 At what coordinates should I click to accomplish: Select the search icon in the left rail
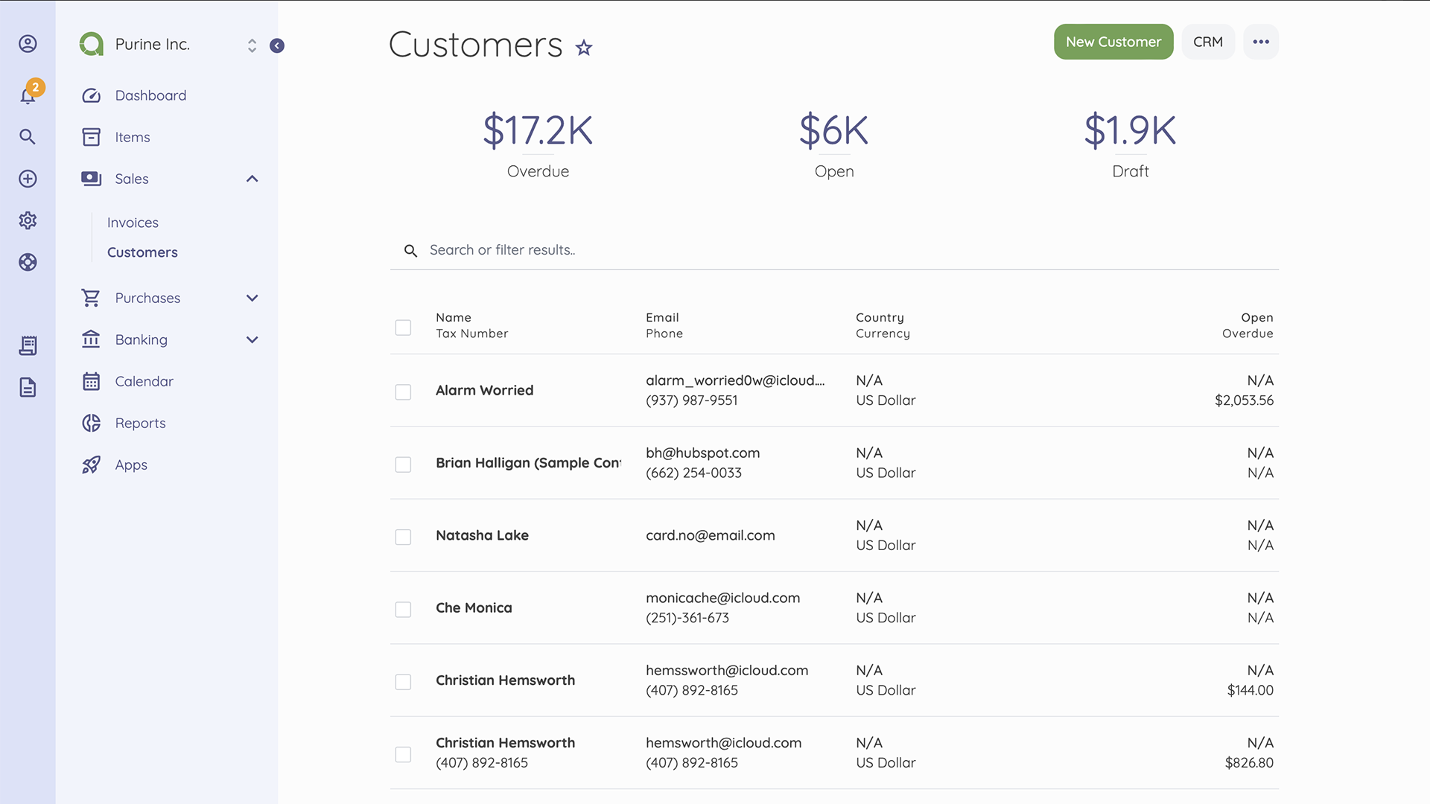[x=28, y=137]
